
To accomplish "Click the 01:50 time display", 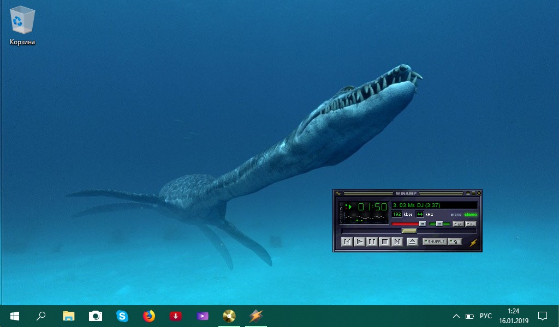I will (372, 207).
